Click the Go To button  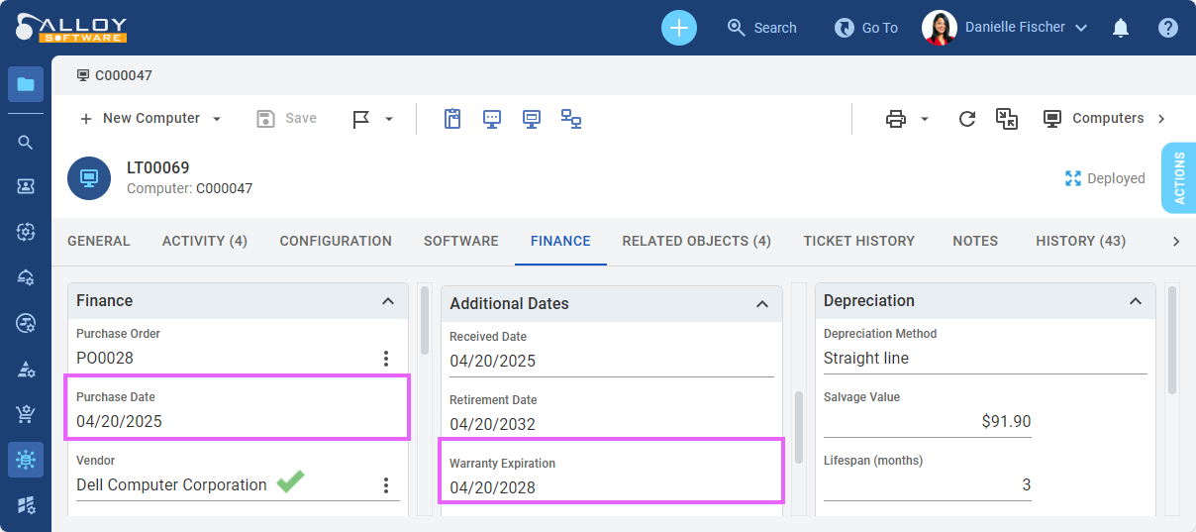click(866, 28)
